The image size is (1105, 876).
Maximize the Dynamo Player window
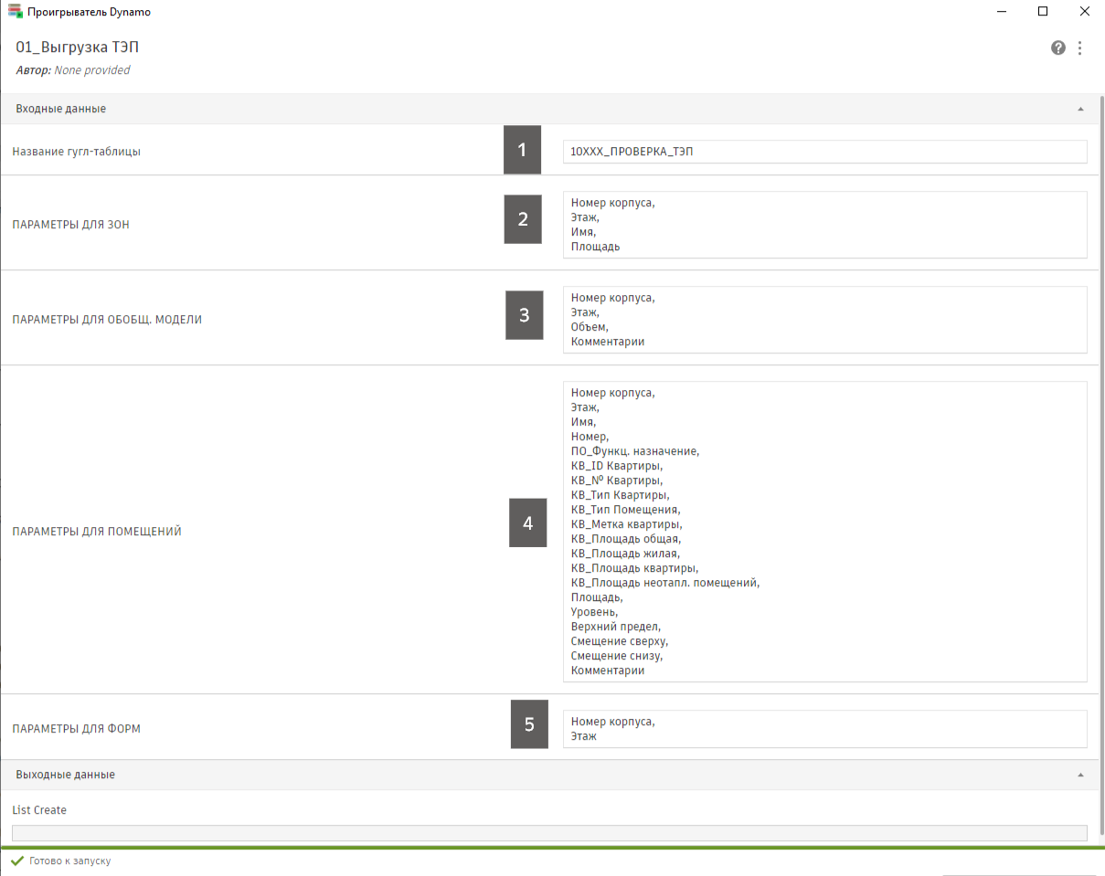(1043, 12)
